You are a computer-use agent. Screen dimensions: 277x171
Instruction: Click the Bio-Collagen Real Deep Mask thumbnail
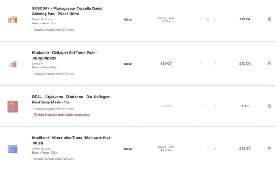click(13, 106)
